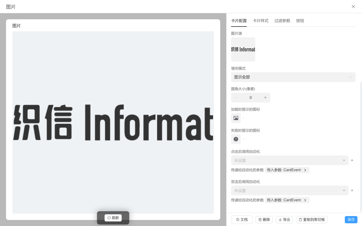Close the 图片 dialog
The height and width of the screenshot is (226, 362).
point(353,7)
